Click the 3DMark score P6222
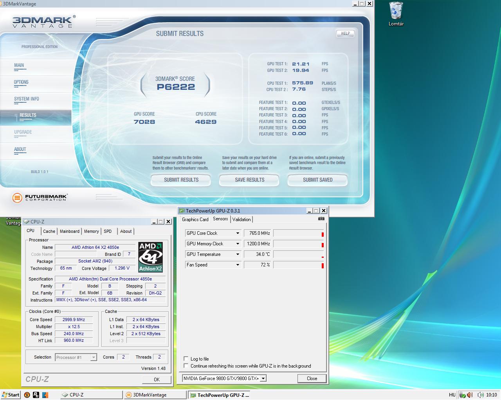Screen dimensions: 501x400 [176, 87]
